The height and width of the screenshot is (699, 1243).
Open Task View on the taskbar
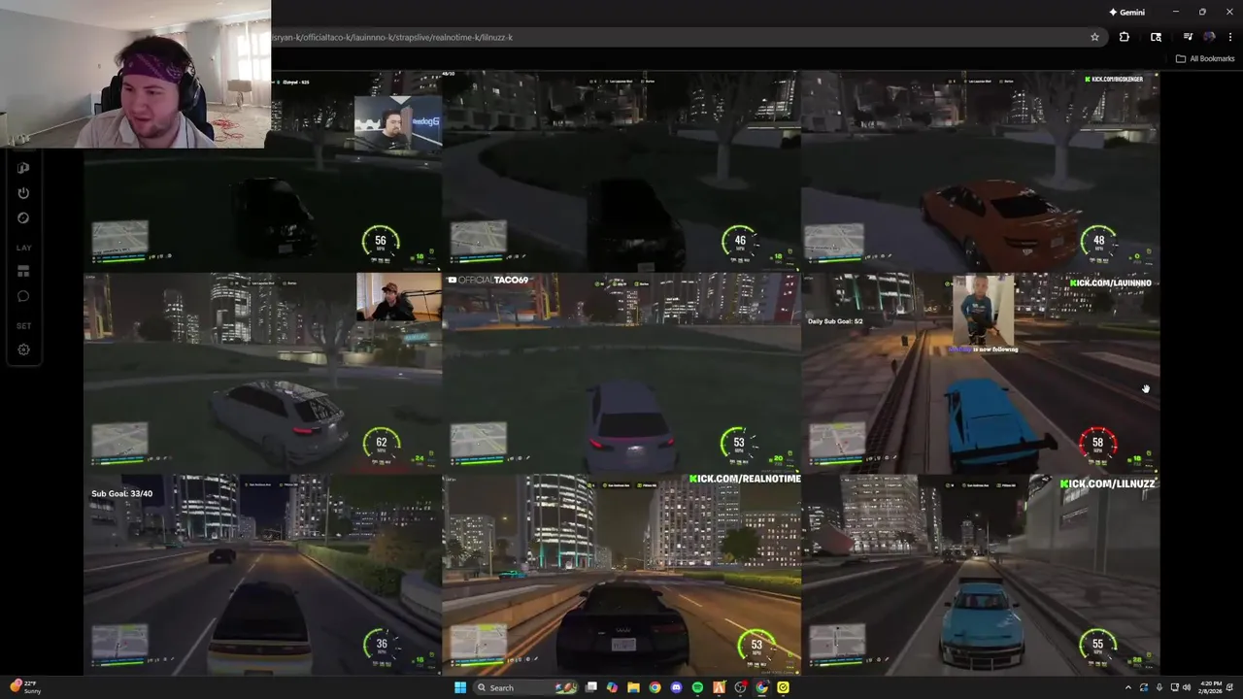(x=590, y=687)
